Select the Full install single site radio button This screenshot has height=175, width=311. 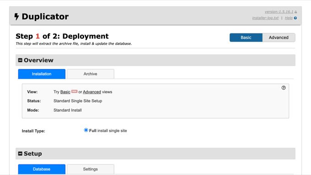coord(86,130)
